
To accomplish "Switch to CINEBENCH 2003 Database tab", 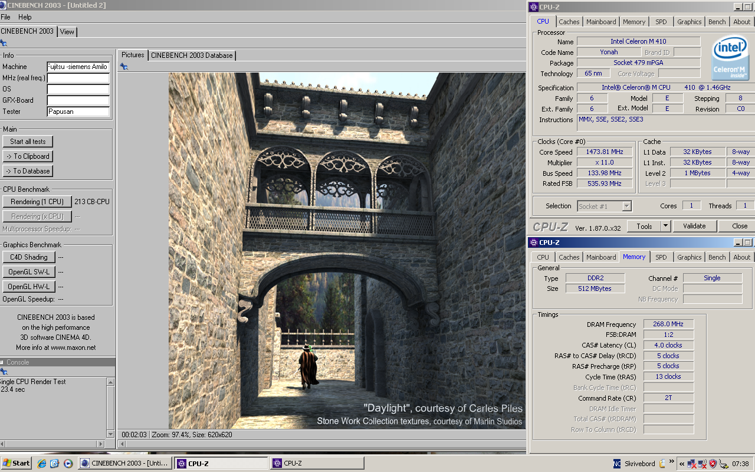I will click(192, 55).
